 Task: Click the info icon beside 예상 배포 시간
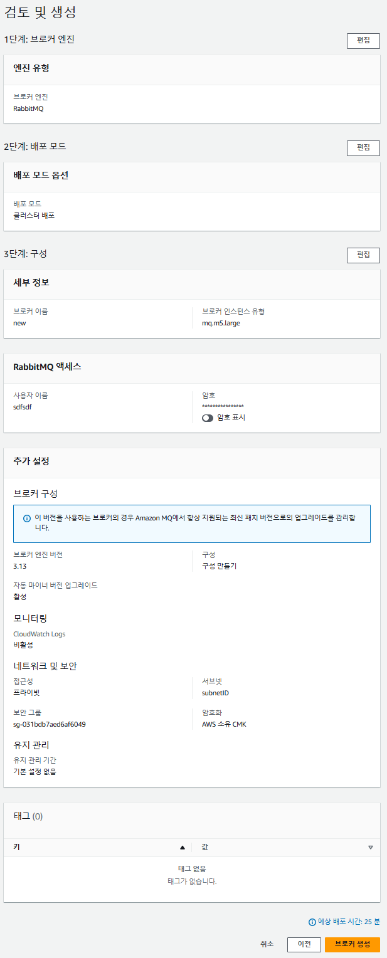pyautogui.click(x=312, y=922)
